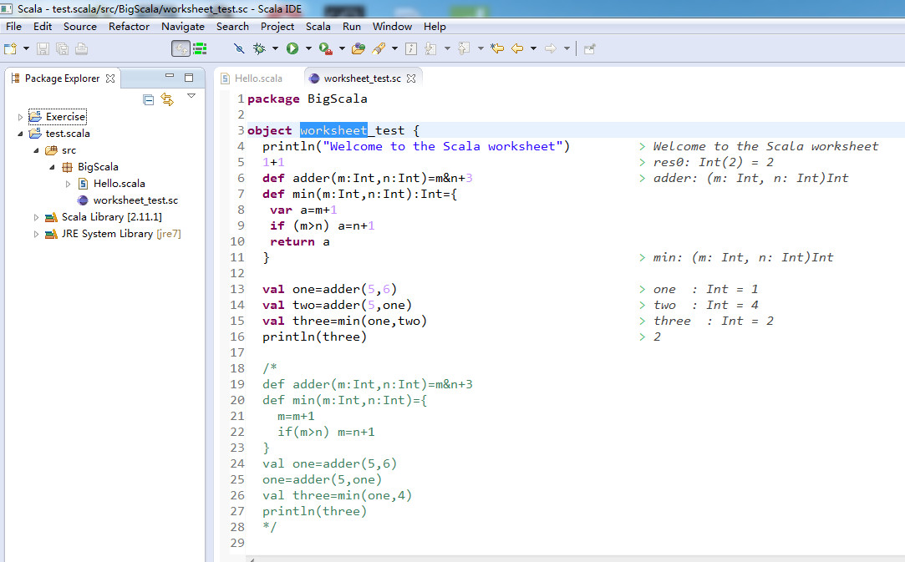Open the Scala menu
This screenshot has height=562, width=905.
click(x=318, y=27)
